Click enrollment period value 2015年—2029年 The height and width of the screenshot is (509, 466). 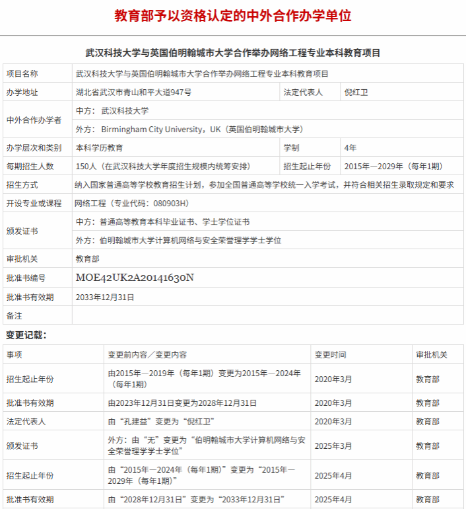point(393,166)
